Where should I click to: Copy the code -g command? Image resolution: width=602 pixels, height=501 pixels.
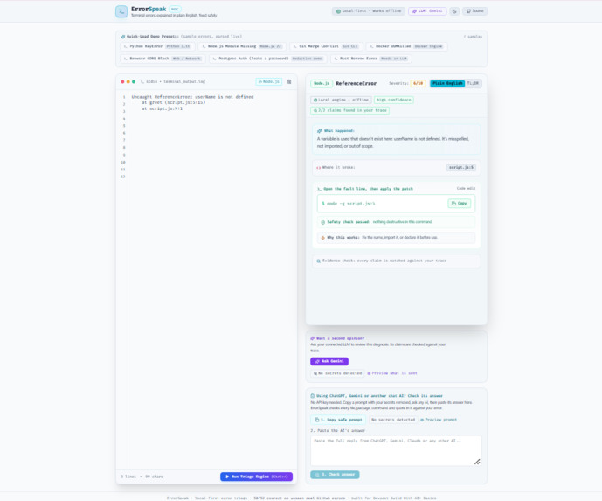click(x=460, y=203)
